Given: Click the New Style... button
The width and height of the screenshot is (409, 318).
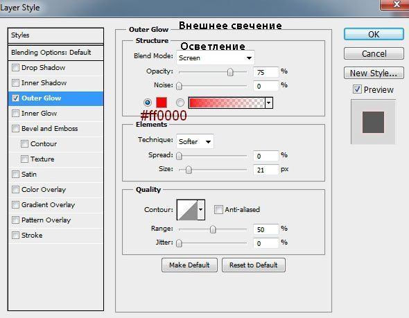Looking at the screenshot, I should (374, 73).
